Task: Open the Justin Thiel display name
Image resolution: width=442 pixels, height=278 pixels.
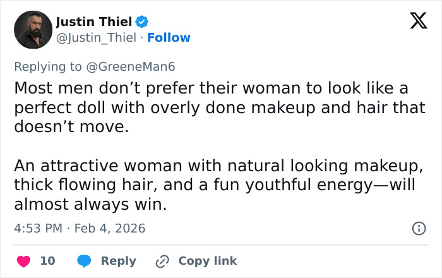Action: tap(93, 21)
